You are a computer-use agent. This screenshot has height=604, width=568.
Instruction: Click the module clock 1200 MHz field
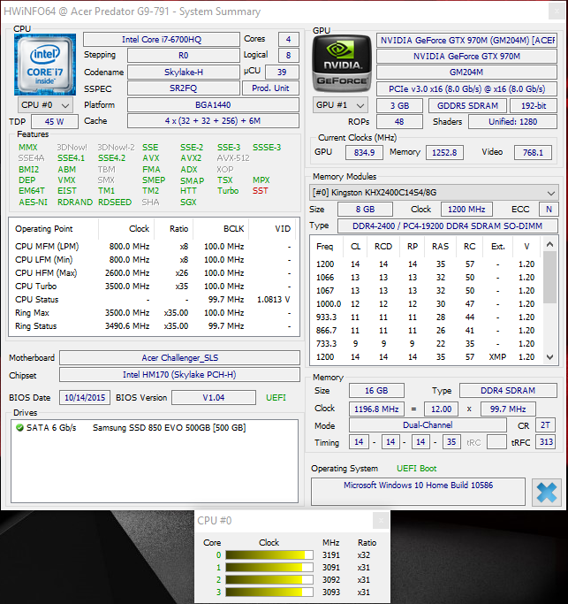pos(466,210)
